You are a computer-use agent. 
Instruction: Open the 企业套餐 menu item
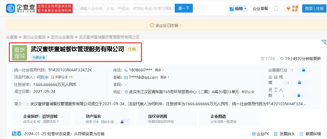coord(260,8)
